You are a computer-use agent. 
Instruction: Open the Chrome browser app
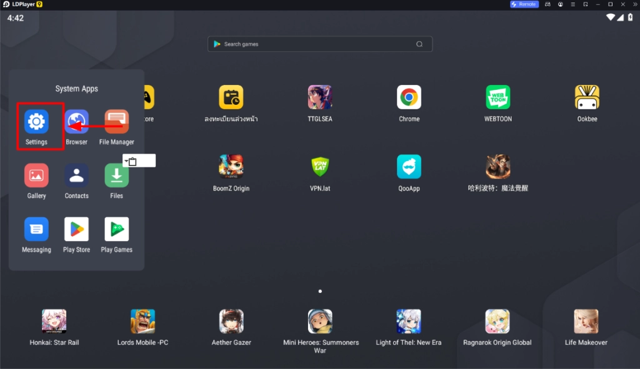[409, 97]
